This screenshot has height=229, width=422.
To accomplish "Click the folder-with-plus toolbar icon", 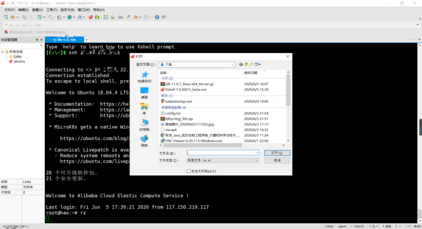I will 136,17.
